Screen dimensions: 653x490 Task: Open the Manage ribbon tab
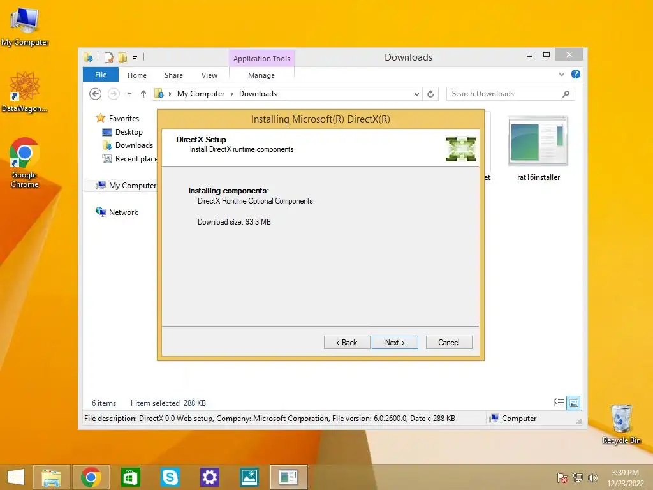(261, 75)
